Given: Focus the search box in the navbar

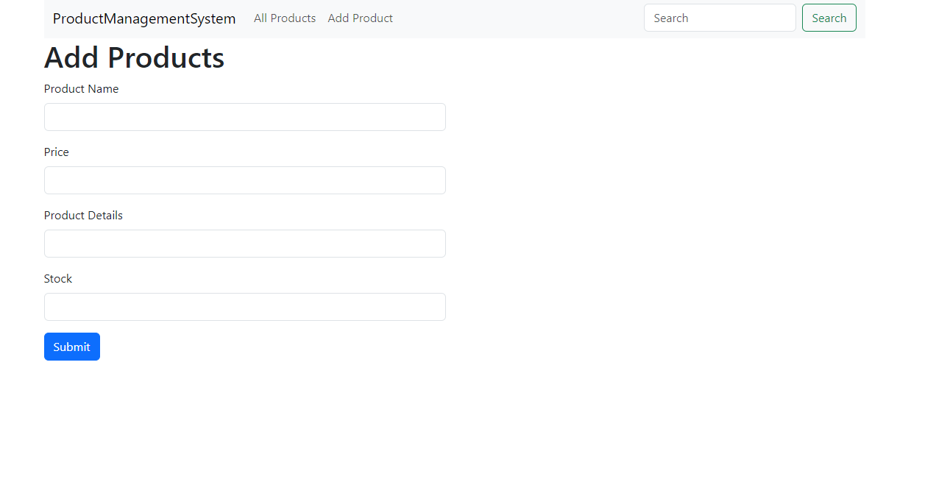Looking at the screenshot, I should point(719,18).
